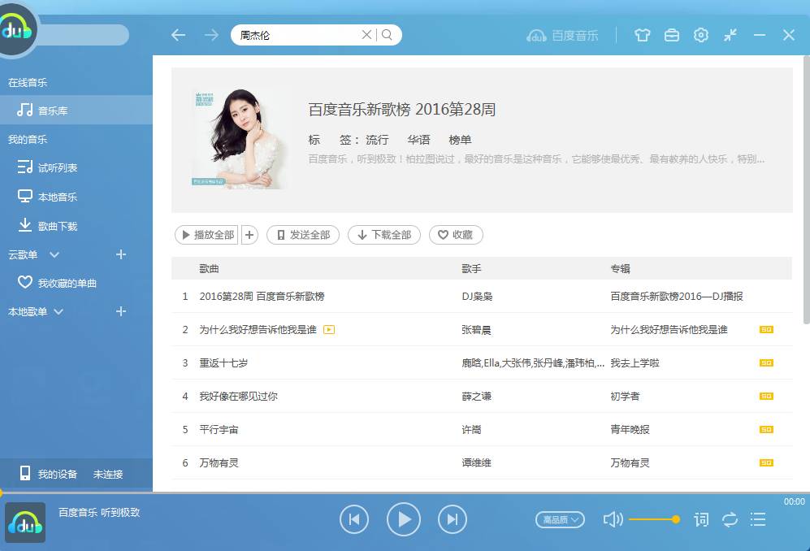Viewport: 810px width, 551px height.
Task: Click the volume slider handle
Action: click(x=675, y=519)
